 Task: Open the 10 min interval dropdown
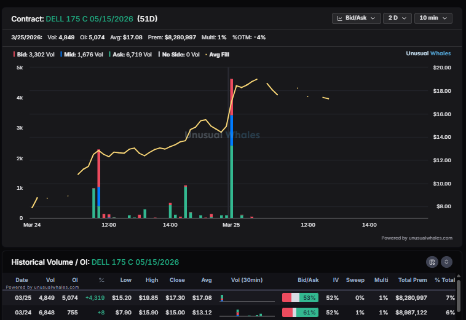tap(433, 18)
